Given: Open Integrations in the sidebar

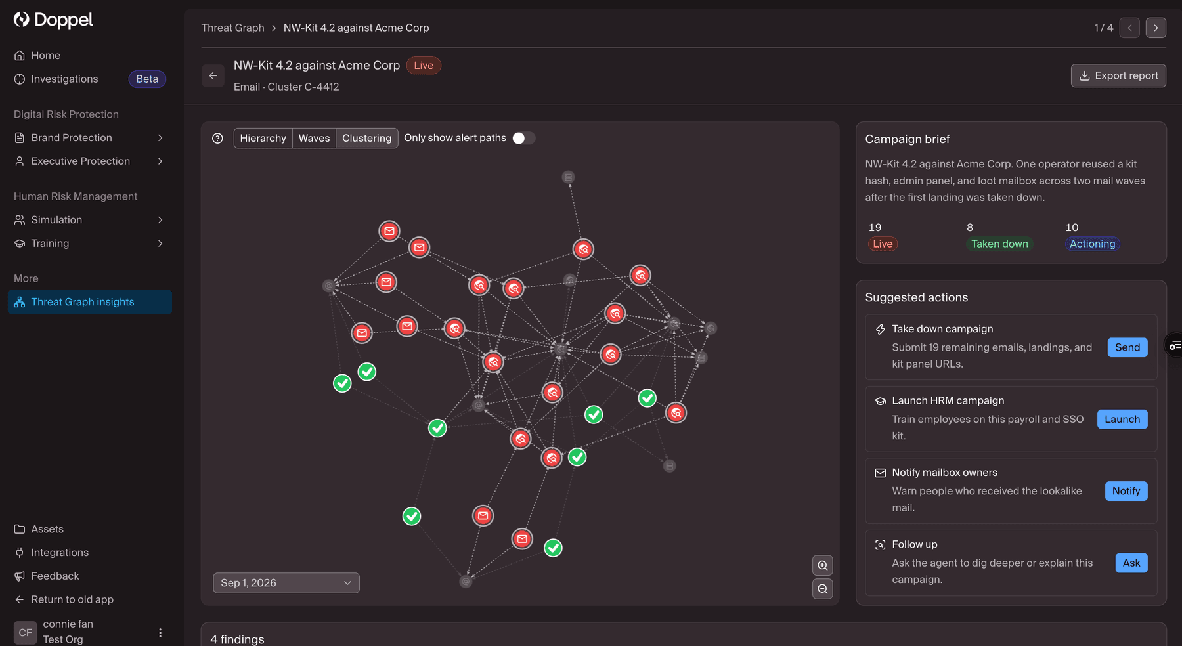Looking at the screenshot, I should coord(89,553).
